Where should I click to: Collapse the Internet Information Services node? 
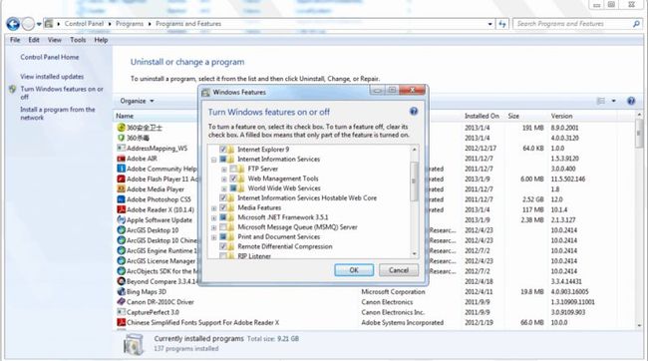[x=213, y=160]
